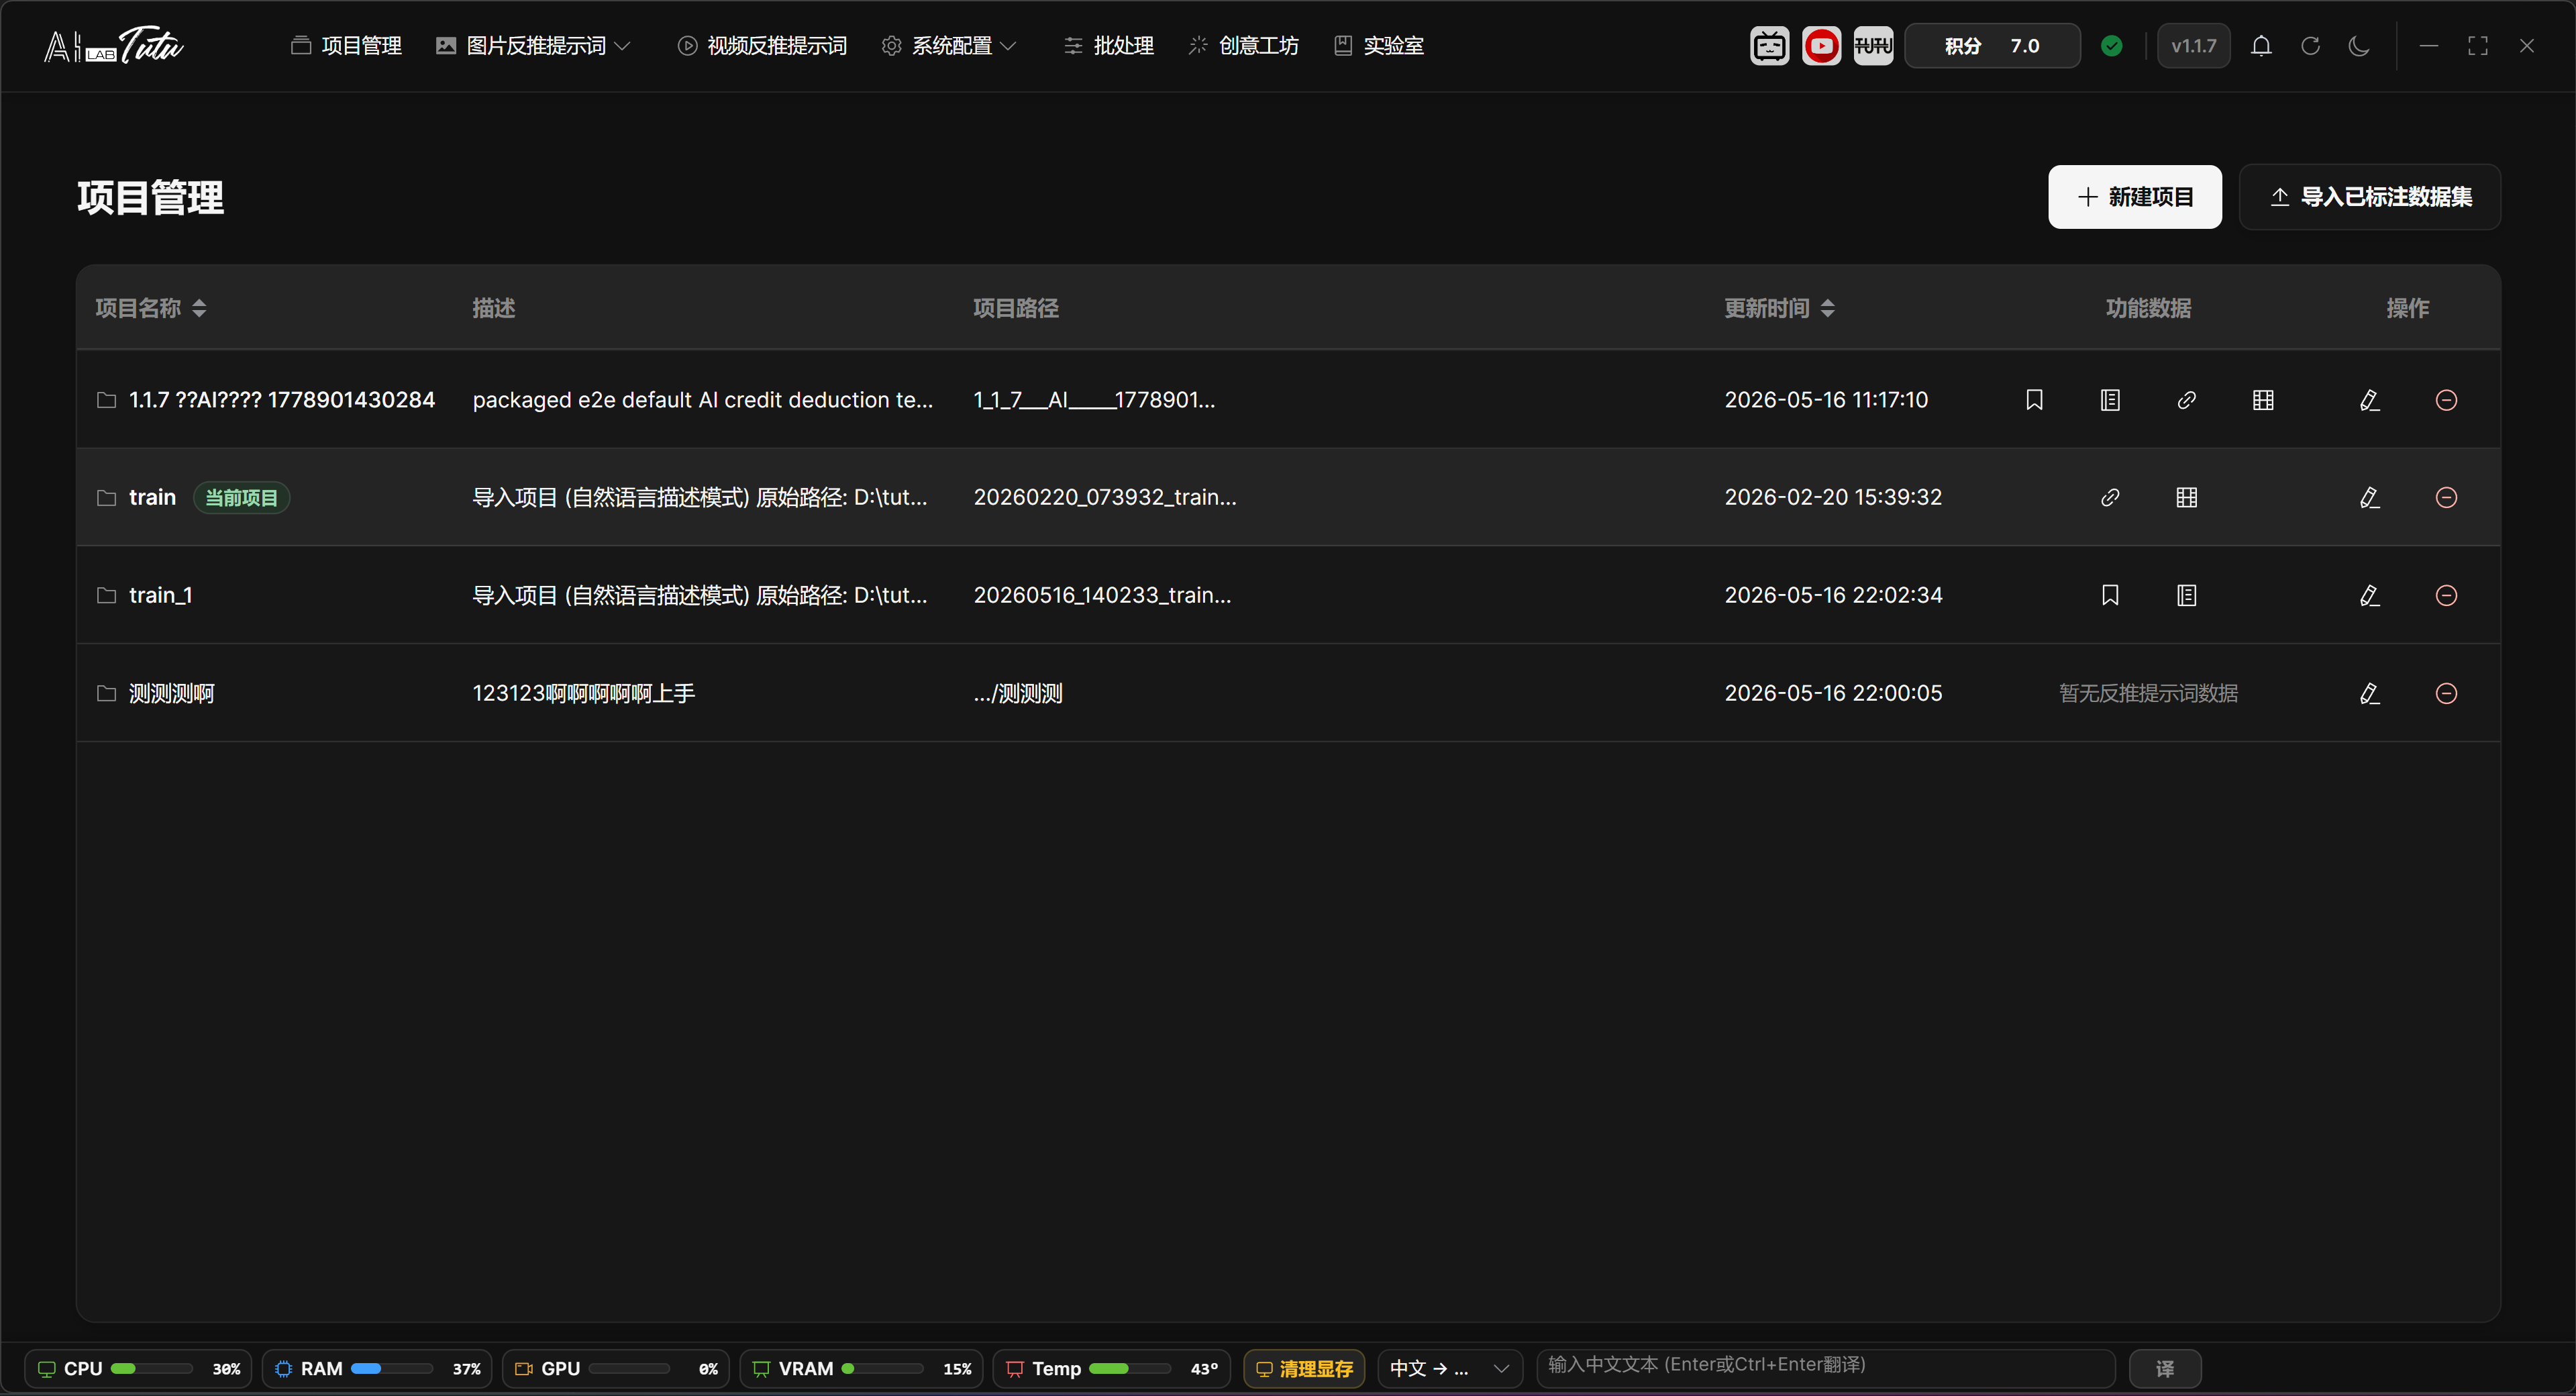Open 创意工坊 nav item
This screenshot has width=2576, height=1396.
[1243, 46]
